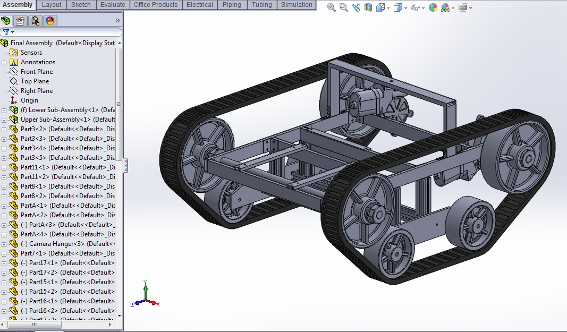
Task: Click the Edit Appearance color ball icon
Action: coord(433,7)
